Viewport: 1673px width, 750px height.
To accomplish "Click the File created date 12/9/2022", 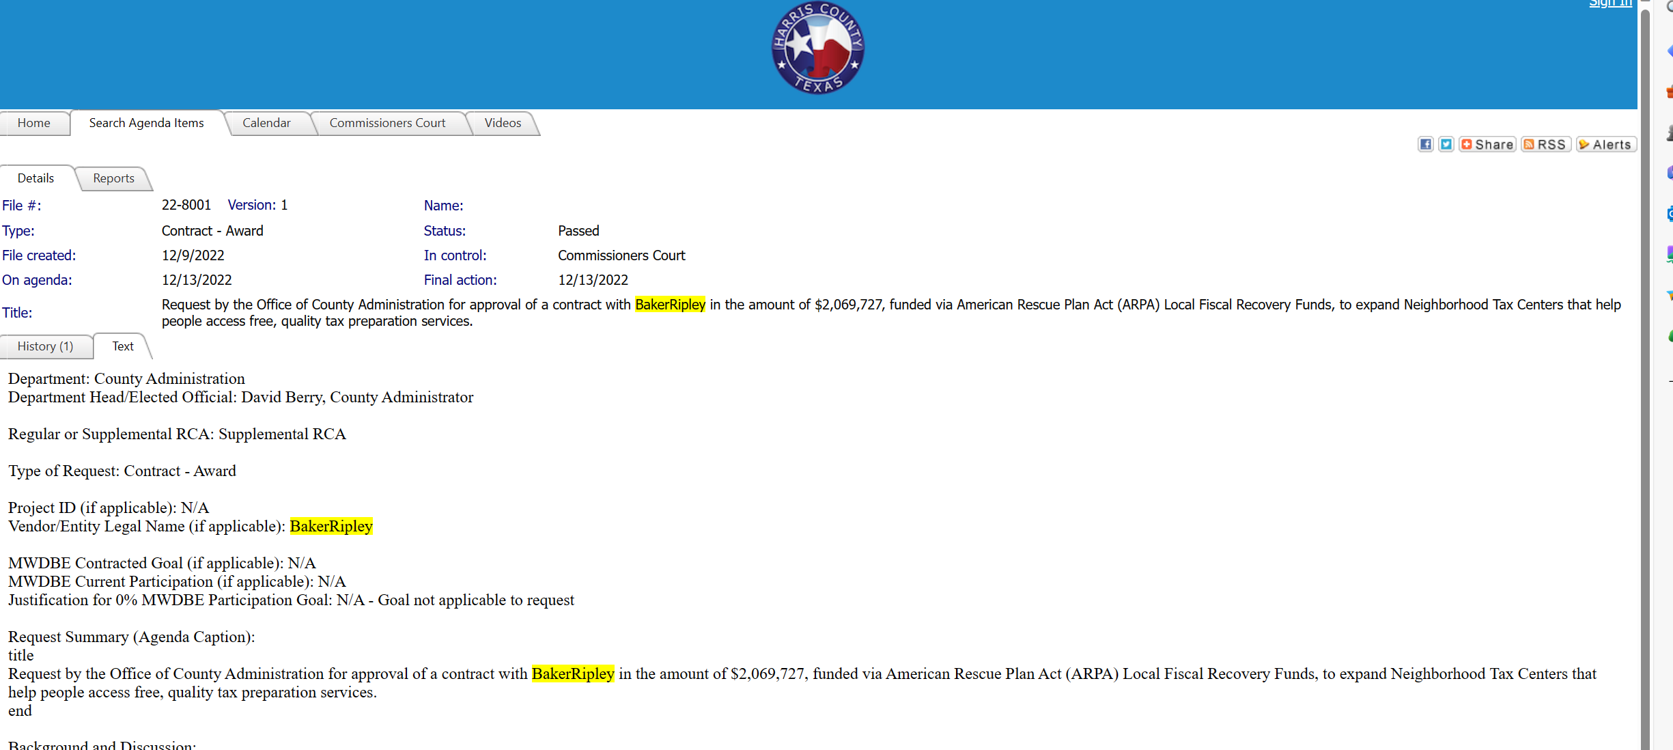I will pos(193,255).
